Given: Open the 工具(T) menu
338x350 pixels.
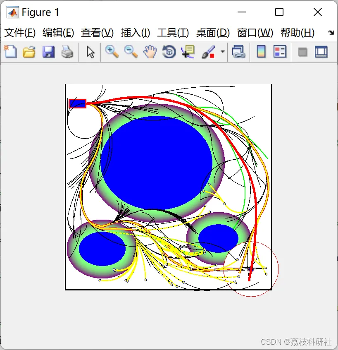Looking at the screenshot, I should (x=173, y=33).
